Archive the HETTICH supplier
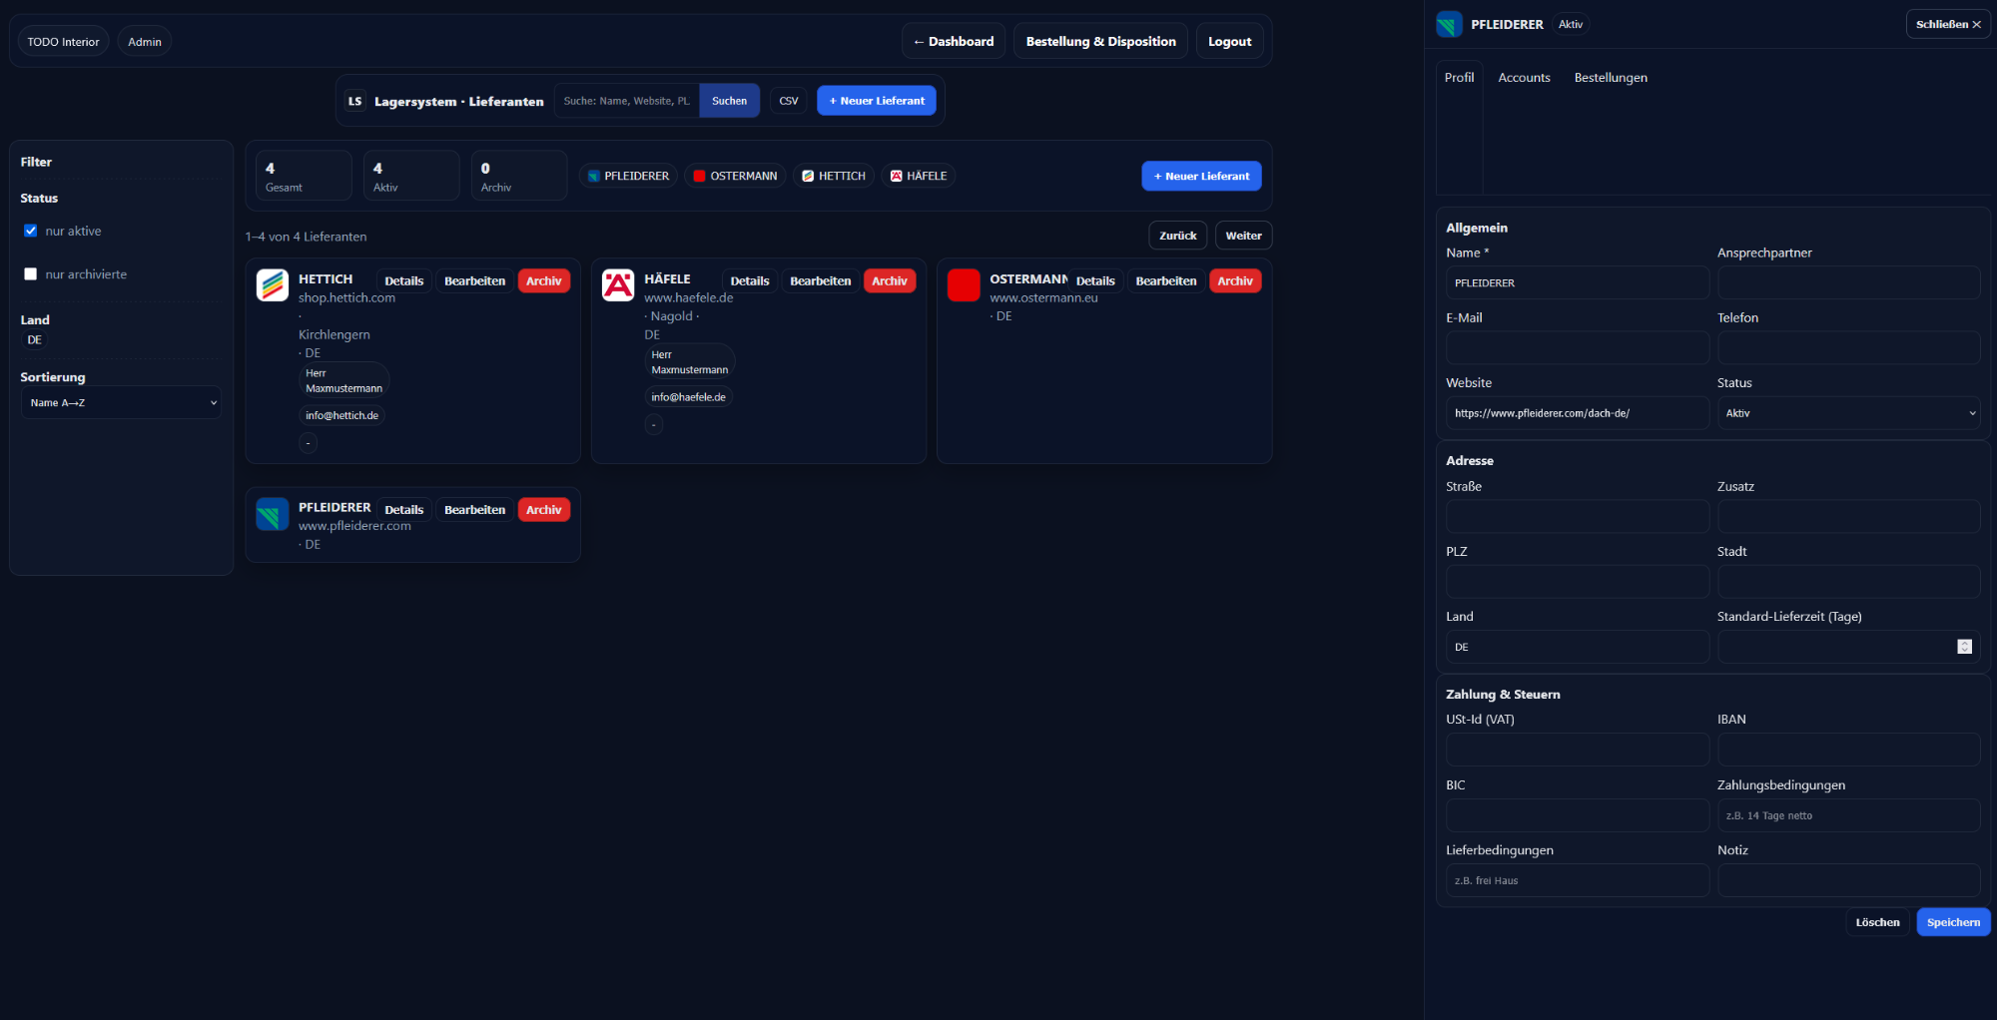The height and width of the screenshot is (1020, 1997). click(543, 281)
